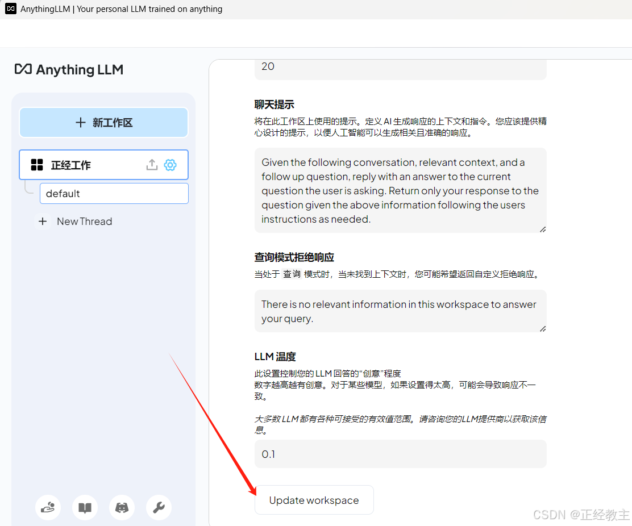The width and height of the screenshot is (632, 526).
Task: Click the query refusal response text area
Action: [x=401, y=311]
